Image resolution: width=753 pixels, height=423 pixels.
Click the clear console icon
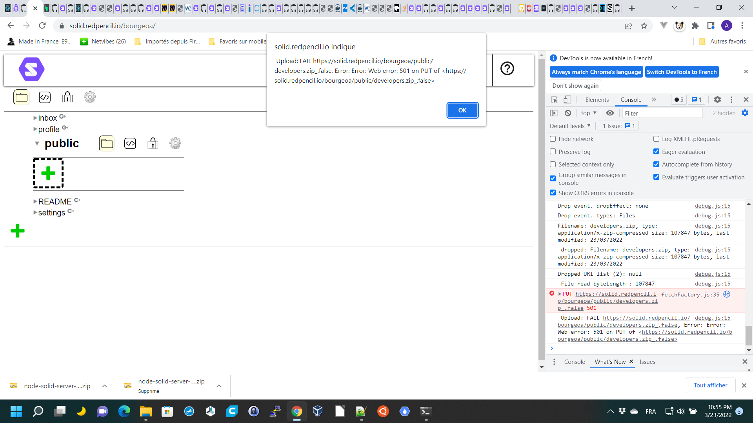567,113
